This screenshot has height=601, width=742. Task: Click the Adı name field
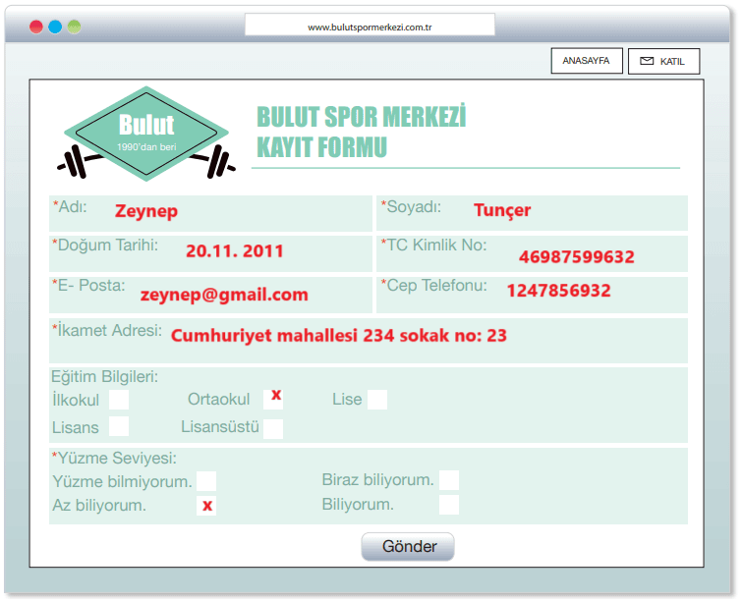point(210,212)
